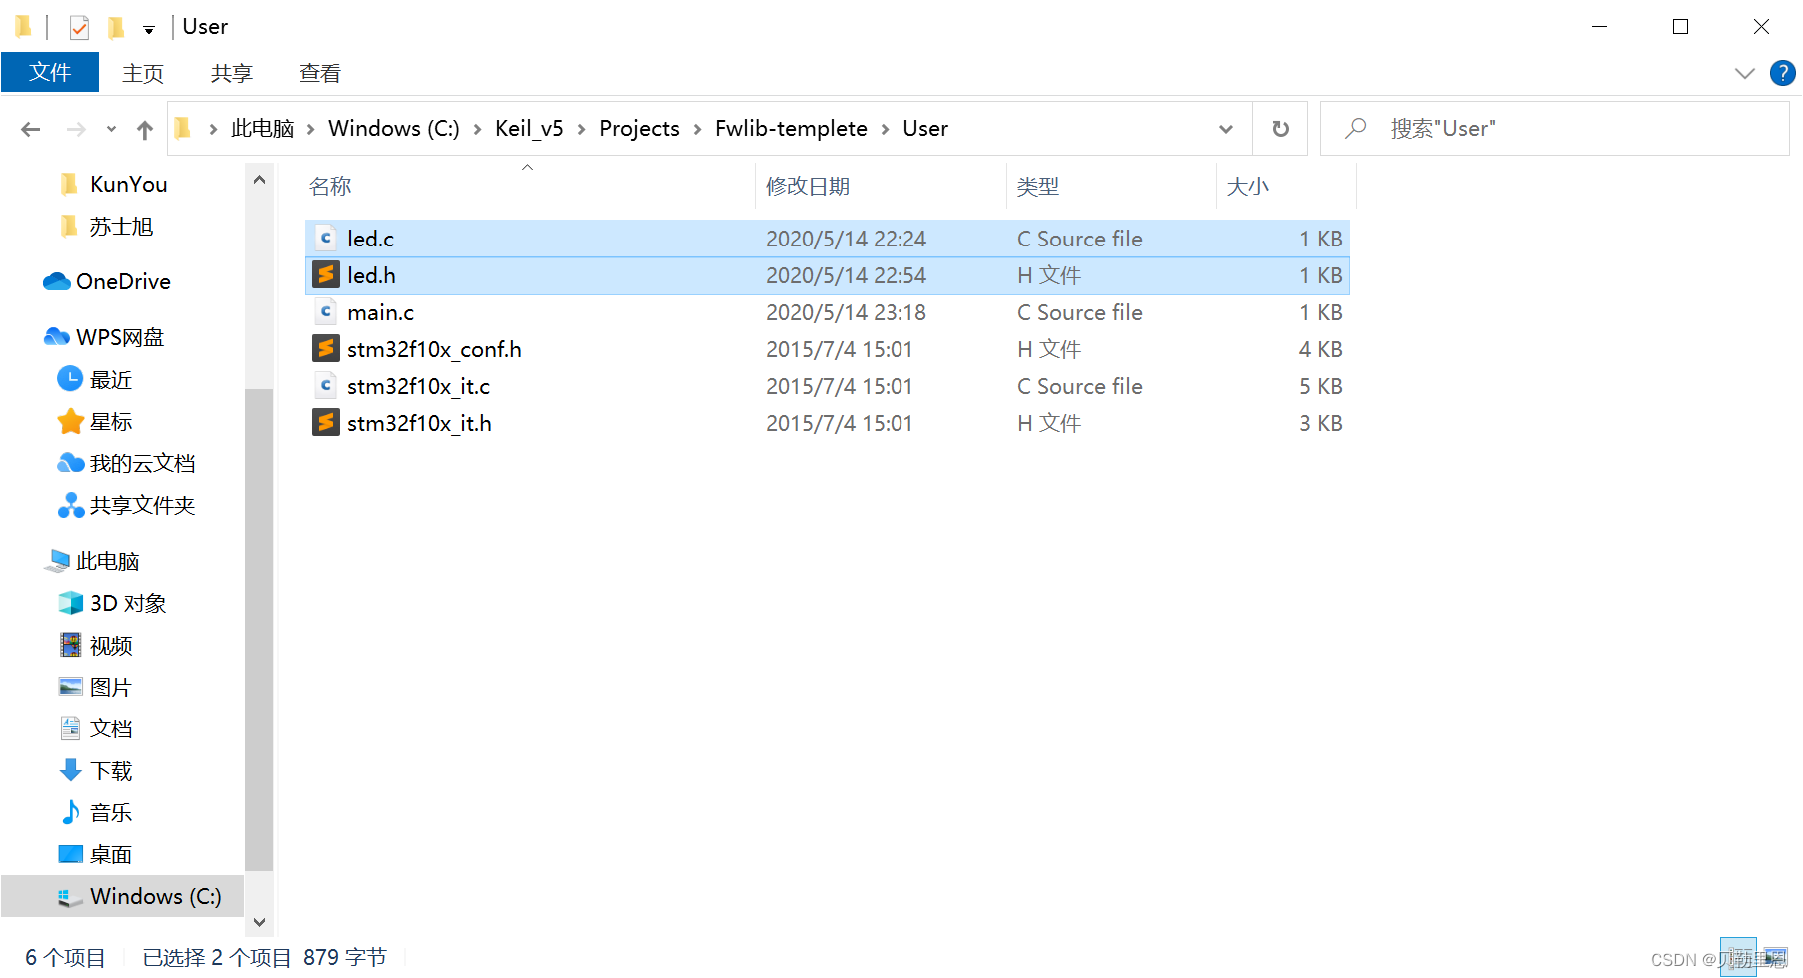Image resolution: width=1803 pixels, height=978 pixels.
Task: Click the 音乐 music note icon
Action: coord(70,812)
